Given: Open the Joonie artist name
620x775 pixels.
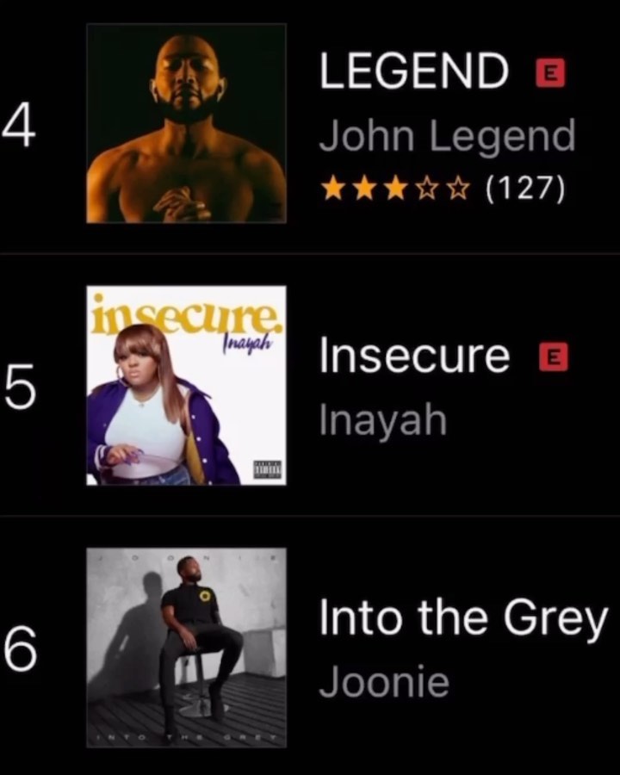Looking at the screenshot, I should point(385,682).
